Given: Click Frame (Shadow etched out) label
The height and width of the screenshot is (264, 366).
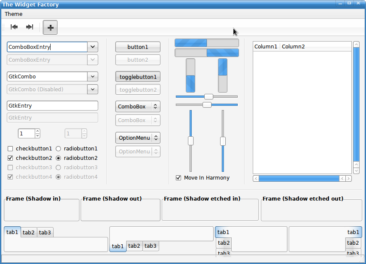Looking at the screenshot, I should pos(303,198).
